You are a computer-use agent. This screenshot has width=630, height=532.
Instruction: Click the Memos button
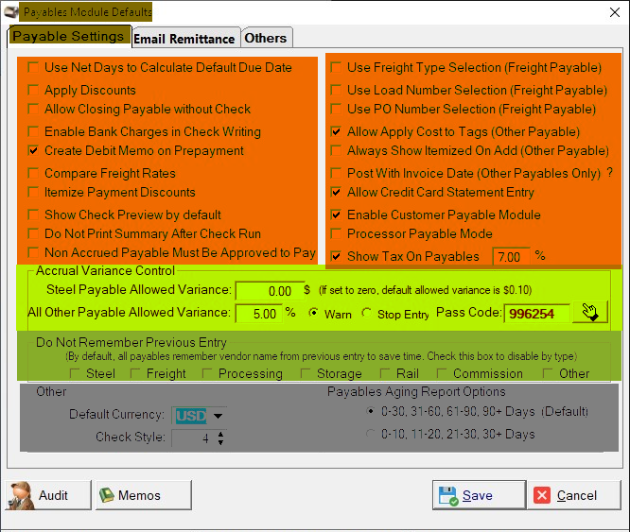point(144,495)
